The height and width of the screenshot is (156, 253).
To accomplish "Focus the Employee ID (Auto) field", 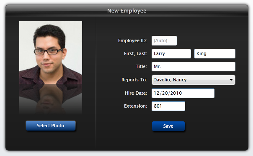I will point(164,40).
